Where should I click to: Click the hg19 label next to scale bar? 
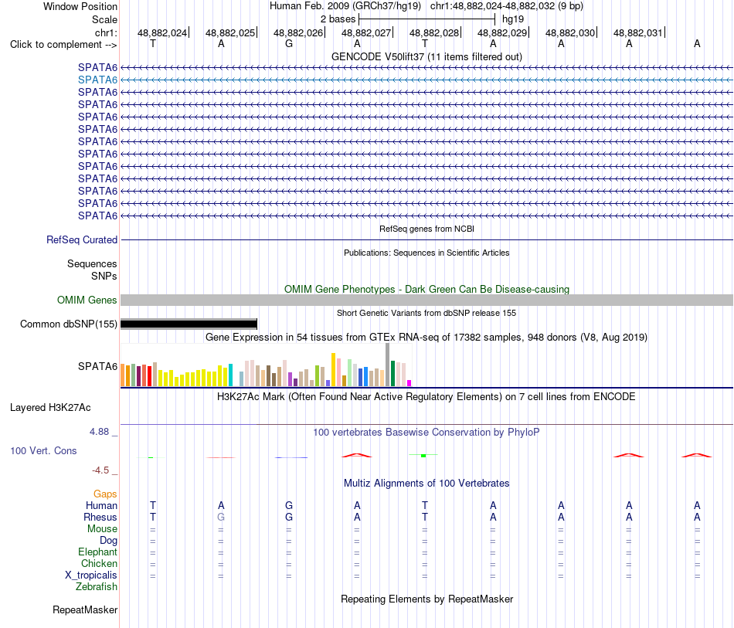coord(513,19)
